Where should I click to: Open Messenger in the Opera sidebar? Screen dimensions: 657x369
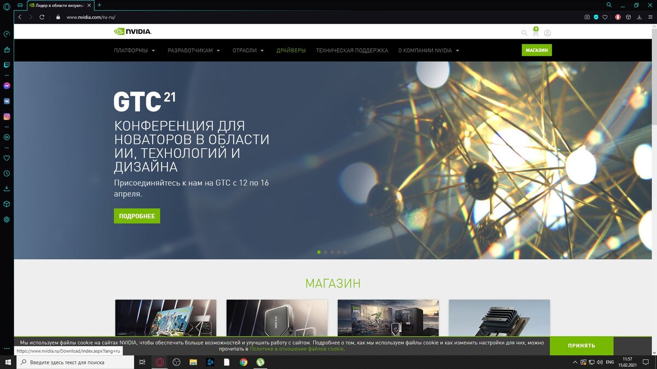(x=7, y=86)
